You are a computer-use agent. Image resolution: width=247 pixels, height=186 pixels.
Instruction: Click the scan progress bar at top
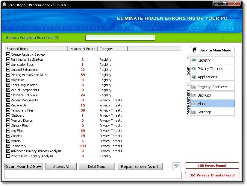(x=120, y=38)
